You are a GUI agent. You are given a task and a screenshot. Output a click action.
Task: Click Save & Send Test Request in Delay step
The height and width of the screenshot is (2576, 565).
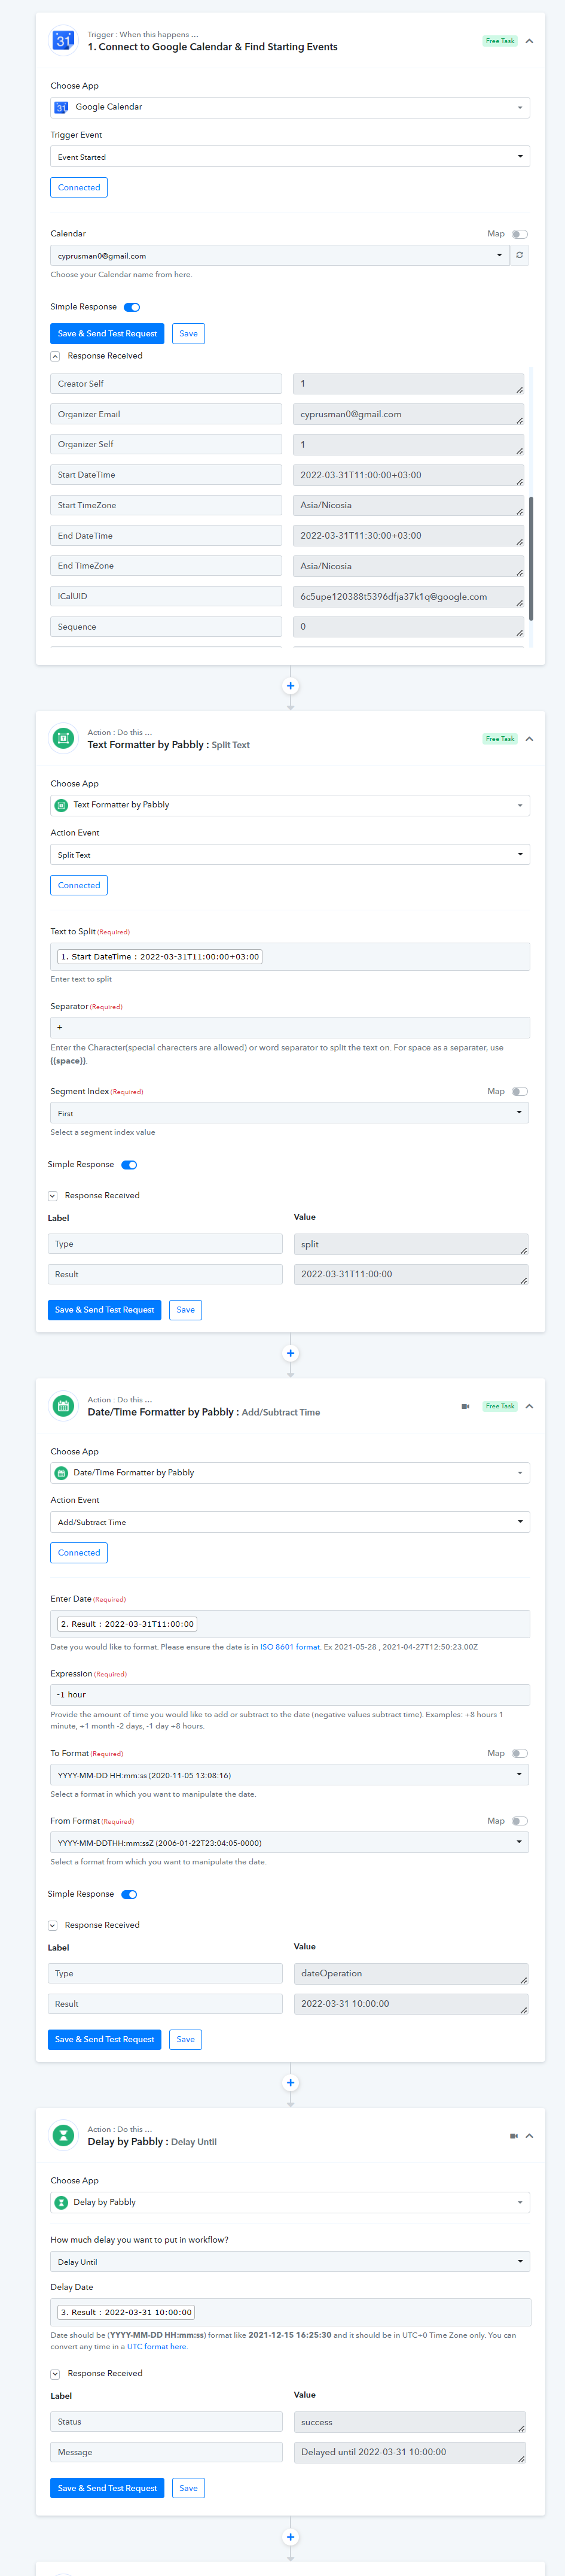(x=107, y=2488)
